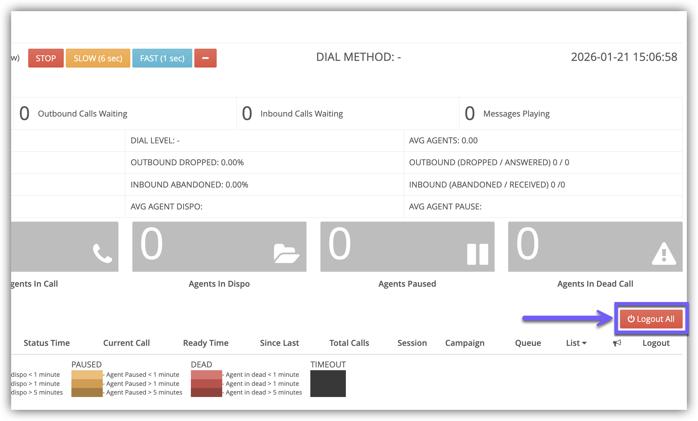Viewport: 698px width, 421px height.
Task: Set refresh to FAST (1 sec)
Action: click(x=162, y=58)
